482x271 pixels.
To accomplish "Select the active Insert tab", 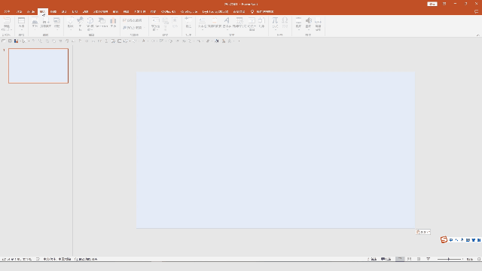I will 43,12.
